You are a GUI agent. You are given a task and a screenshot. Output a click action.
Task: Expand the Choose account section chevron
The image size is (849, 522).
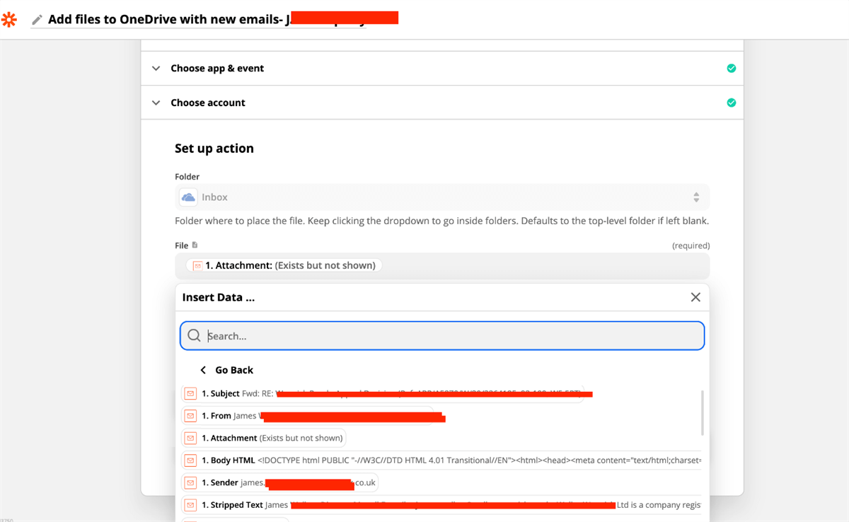point(156,103)
